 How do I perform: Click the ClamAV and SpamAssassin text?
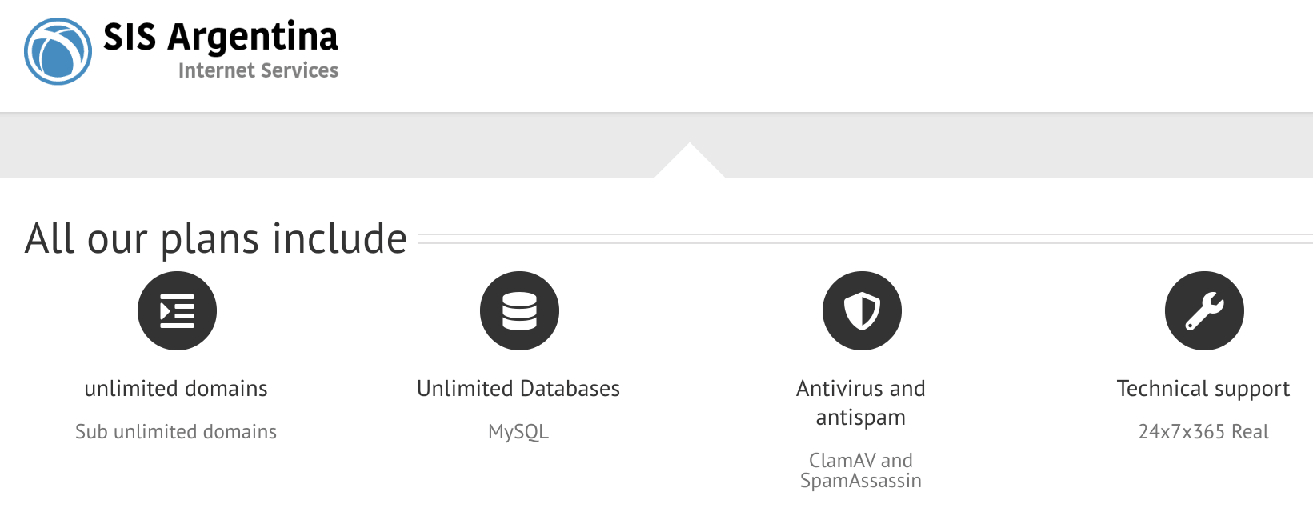pyautogui.click(x=861, y=470)
